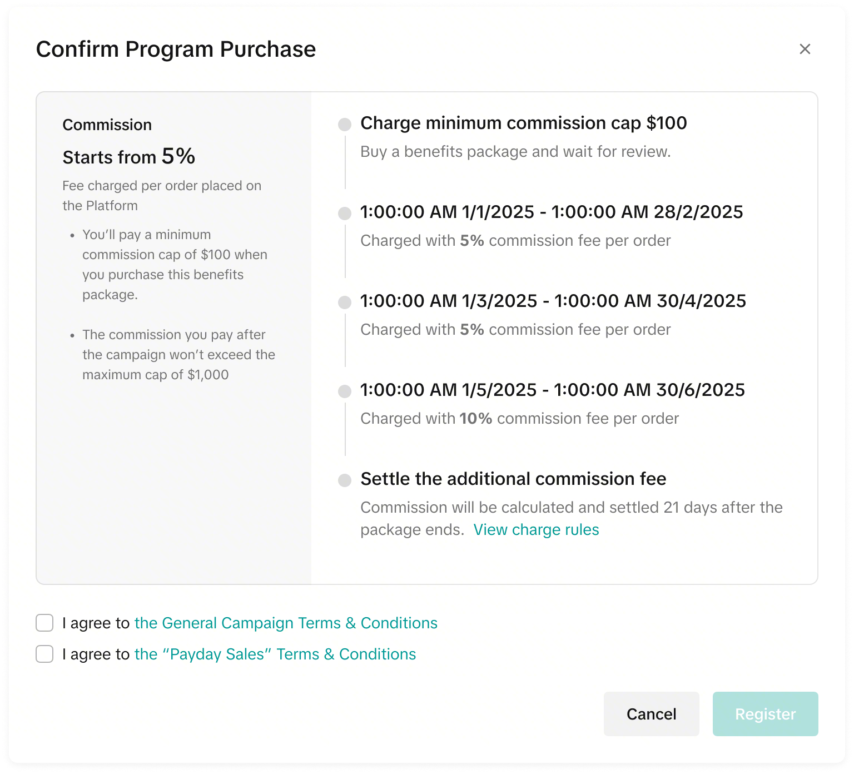Select the 1/1/2025 - 28/2/2025 date range heading

pyautogui.click(x=552, y=212)
